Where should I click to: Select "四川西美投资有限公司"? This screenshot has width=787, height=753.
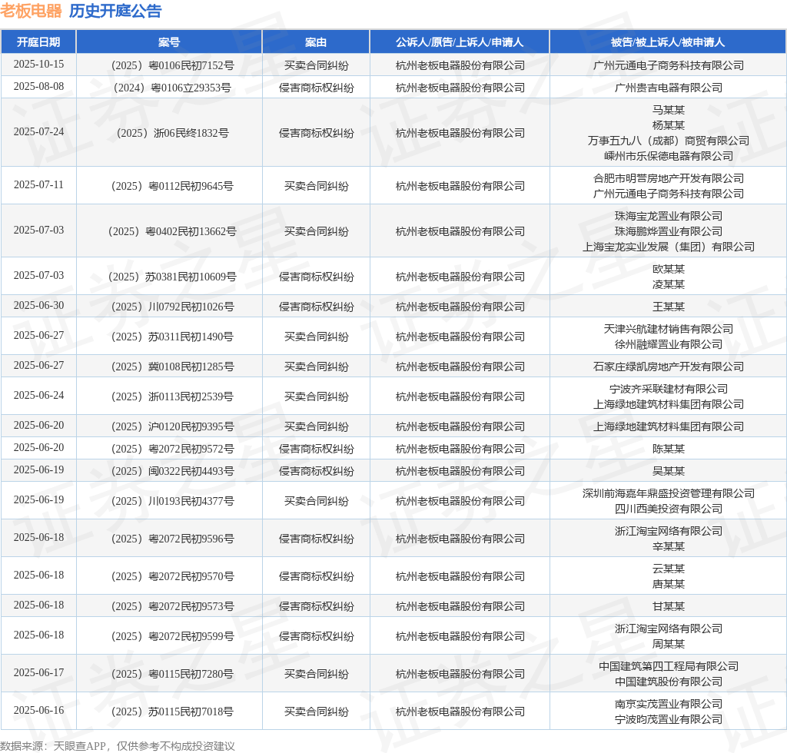(x=669, y=509)
